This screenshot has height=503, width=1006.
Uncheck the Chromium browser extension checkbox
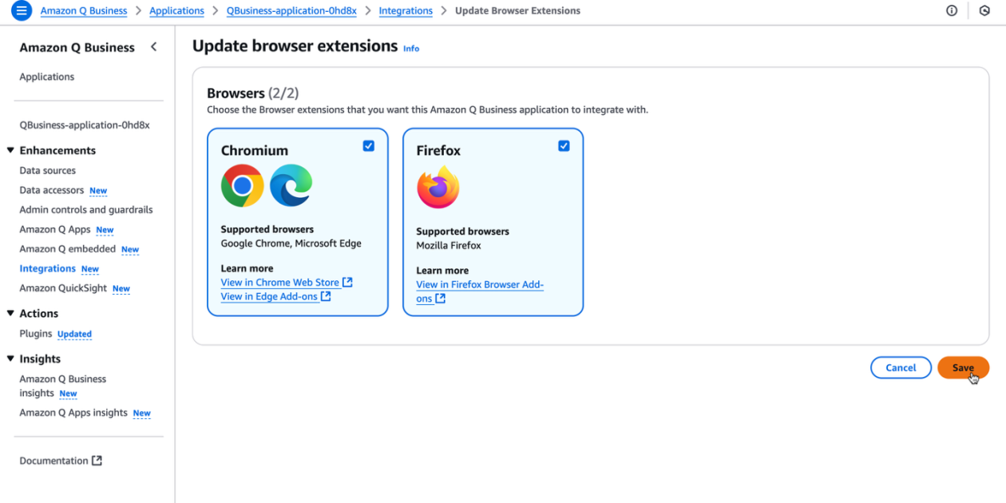pos(368,145)
